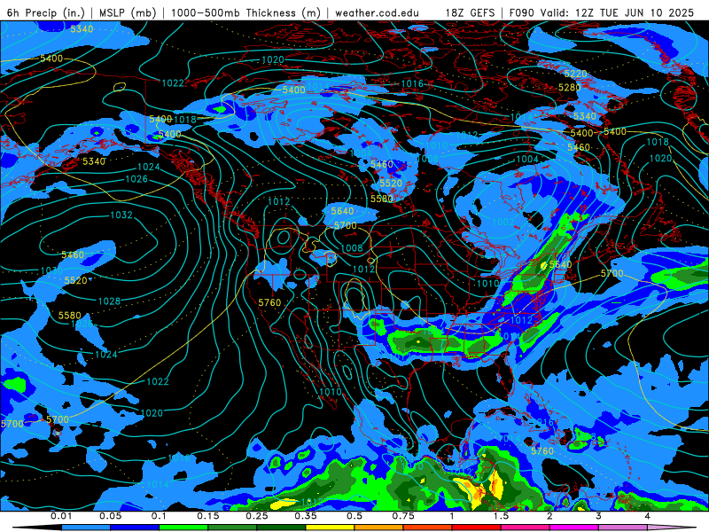Click the legend value 4
This screenshot has width=709, height=532.
648,516
